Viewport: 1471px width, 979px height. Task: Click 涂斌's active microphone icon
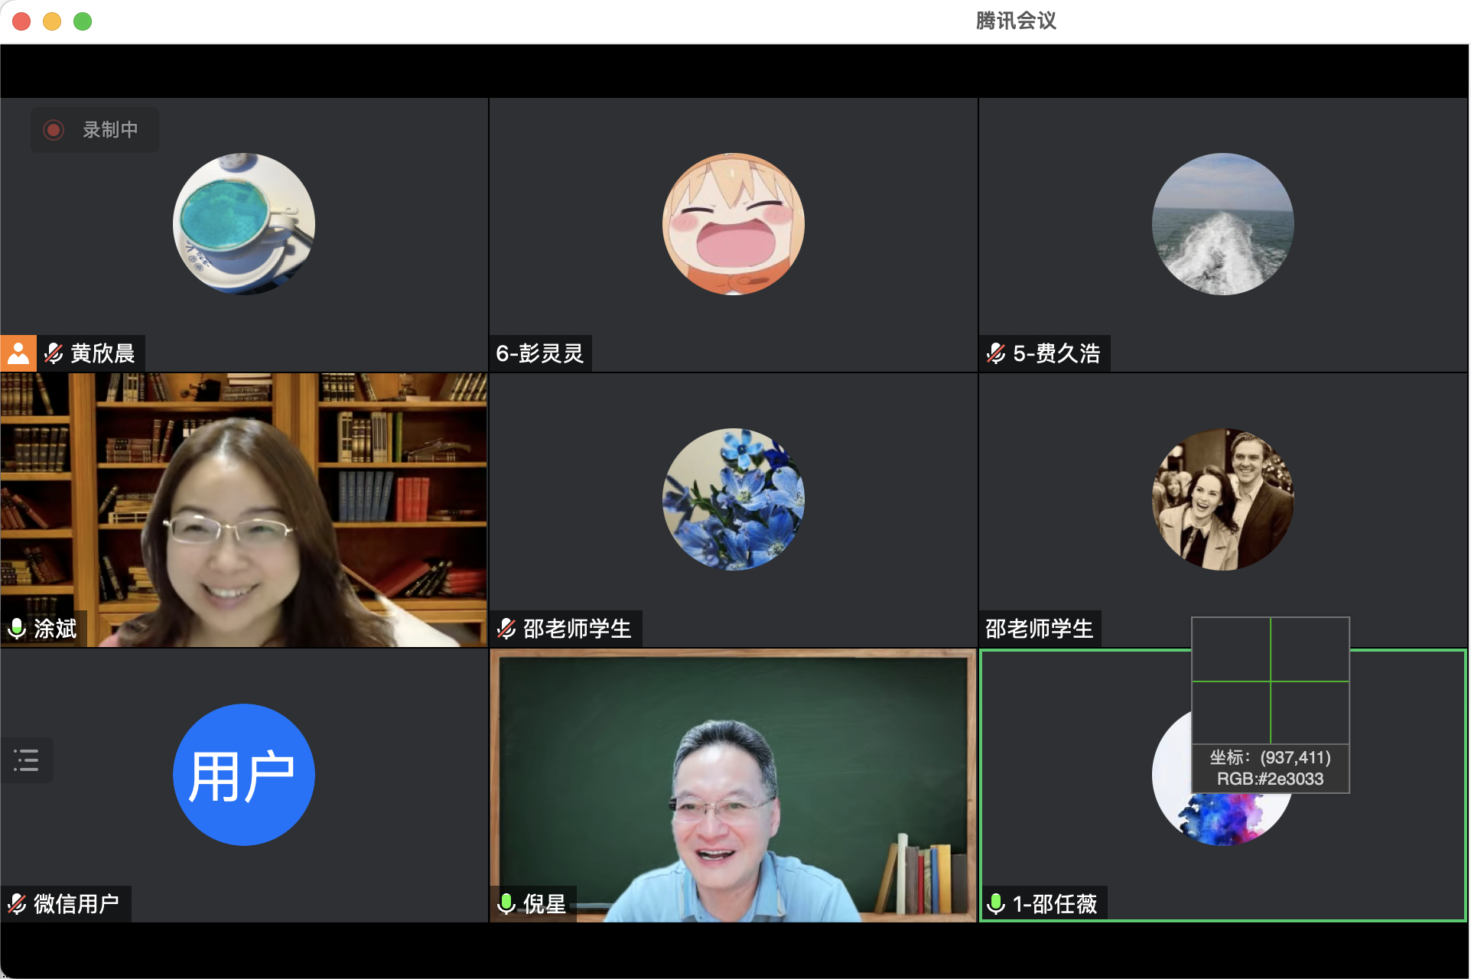click(x=17, y=629)
